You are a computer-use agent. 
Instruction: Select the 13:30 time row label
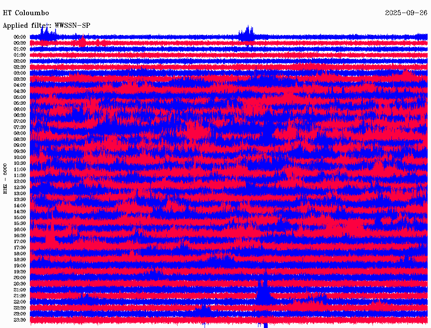pos(20,199)
